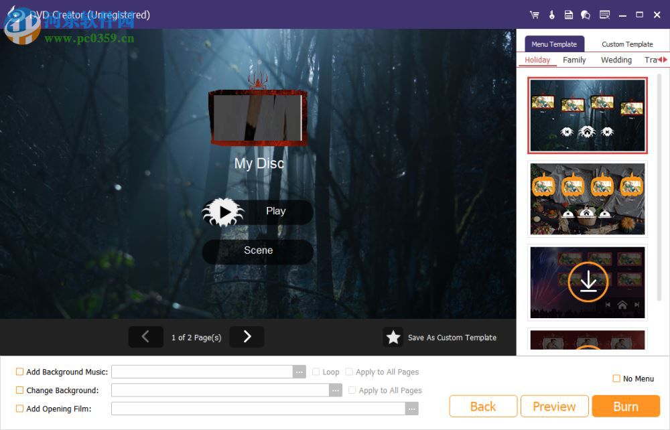Select the Holiday category tab
670x430 pixels.
[537, 60]
